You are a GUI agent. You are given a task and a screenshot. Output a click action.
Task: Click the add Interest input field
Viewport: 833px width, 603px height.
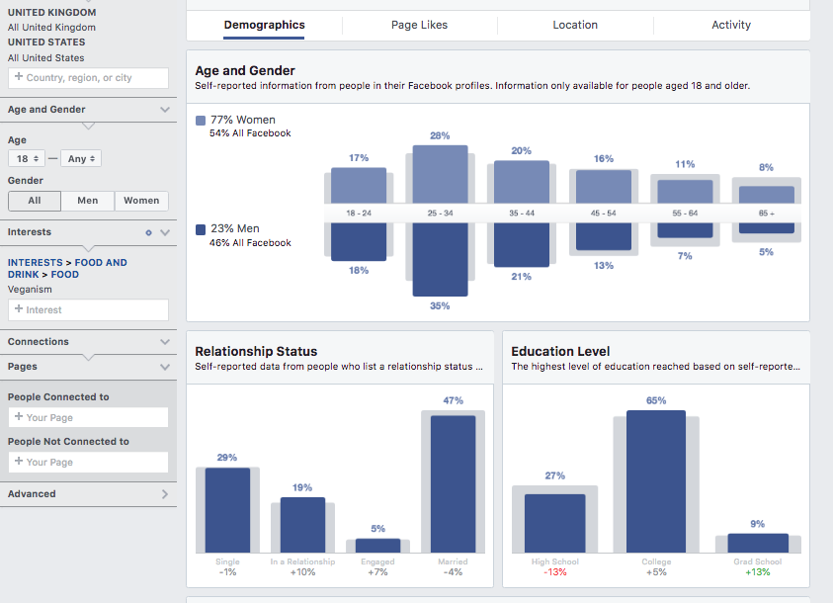88,309
